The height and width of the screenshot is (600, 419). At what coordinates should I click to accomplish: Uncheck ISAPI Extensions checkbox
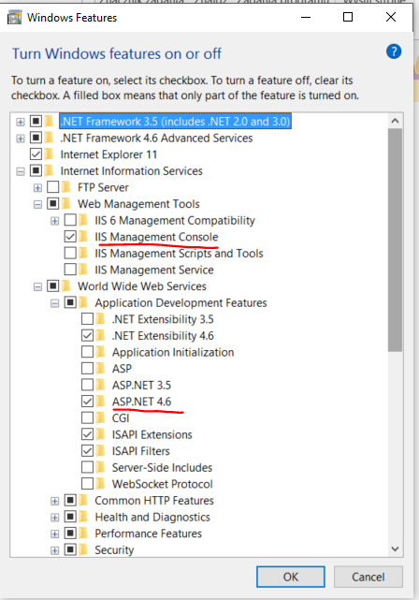click(x=87, y=434)
